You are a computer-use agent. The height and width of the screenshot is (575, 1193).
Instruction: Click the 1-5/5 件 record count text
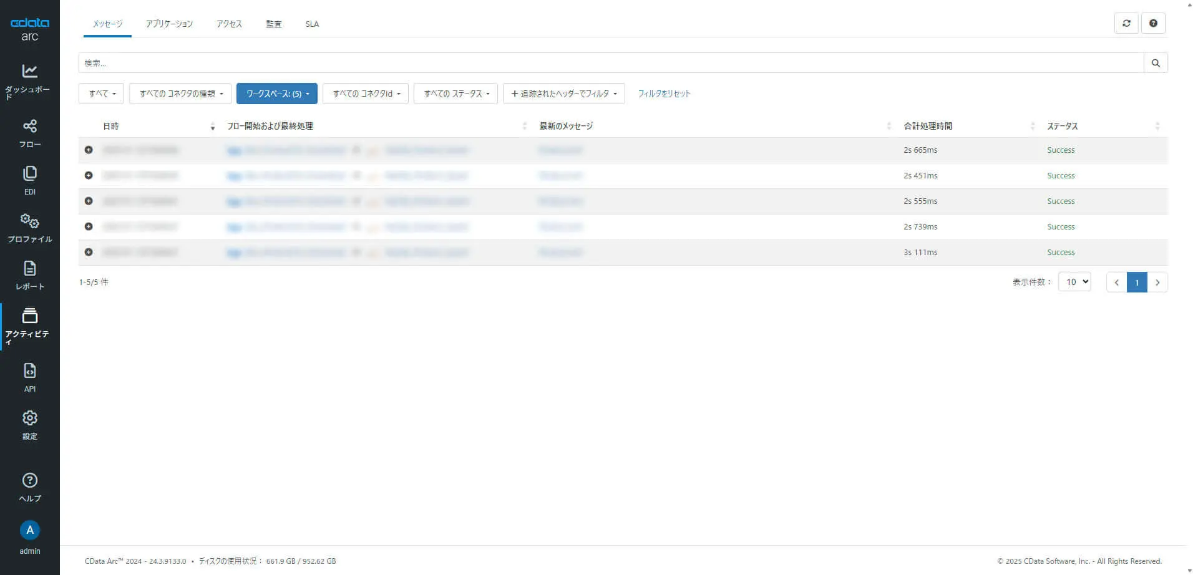coord(94,282)
